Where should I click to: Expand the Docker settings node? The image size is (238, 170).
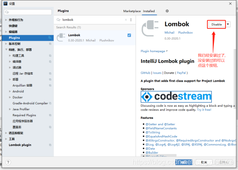10,97
